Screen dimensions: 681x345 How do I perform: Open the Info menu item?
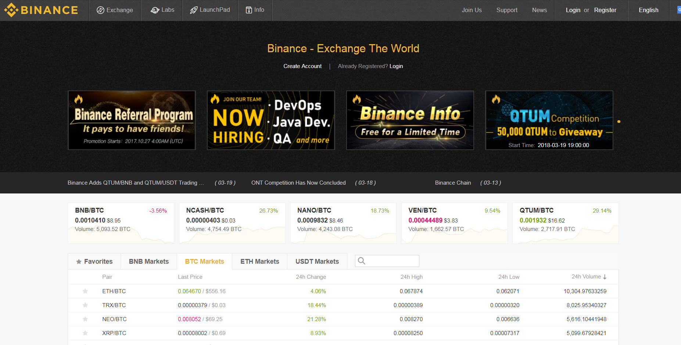255,10
